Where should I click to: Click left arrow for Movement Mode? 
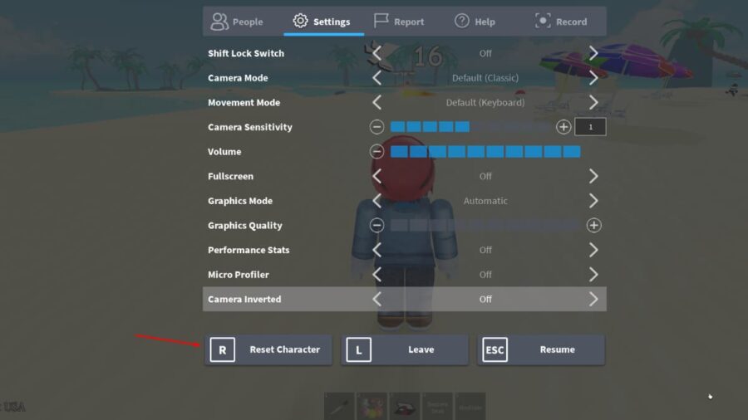376,102
